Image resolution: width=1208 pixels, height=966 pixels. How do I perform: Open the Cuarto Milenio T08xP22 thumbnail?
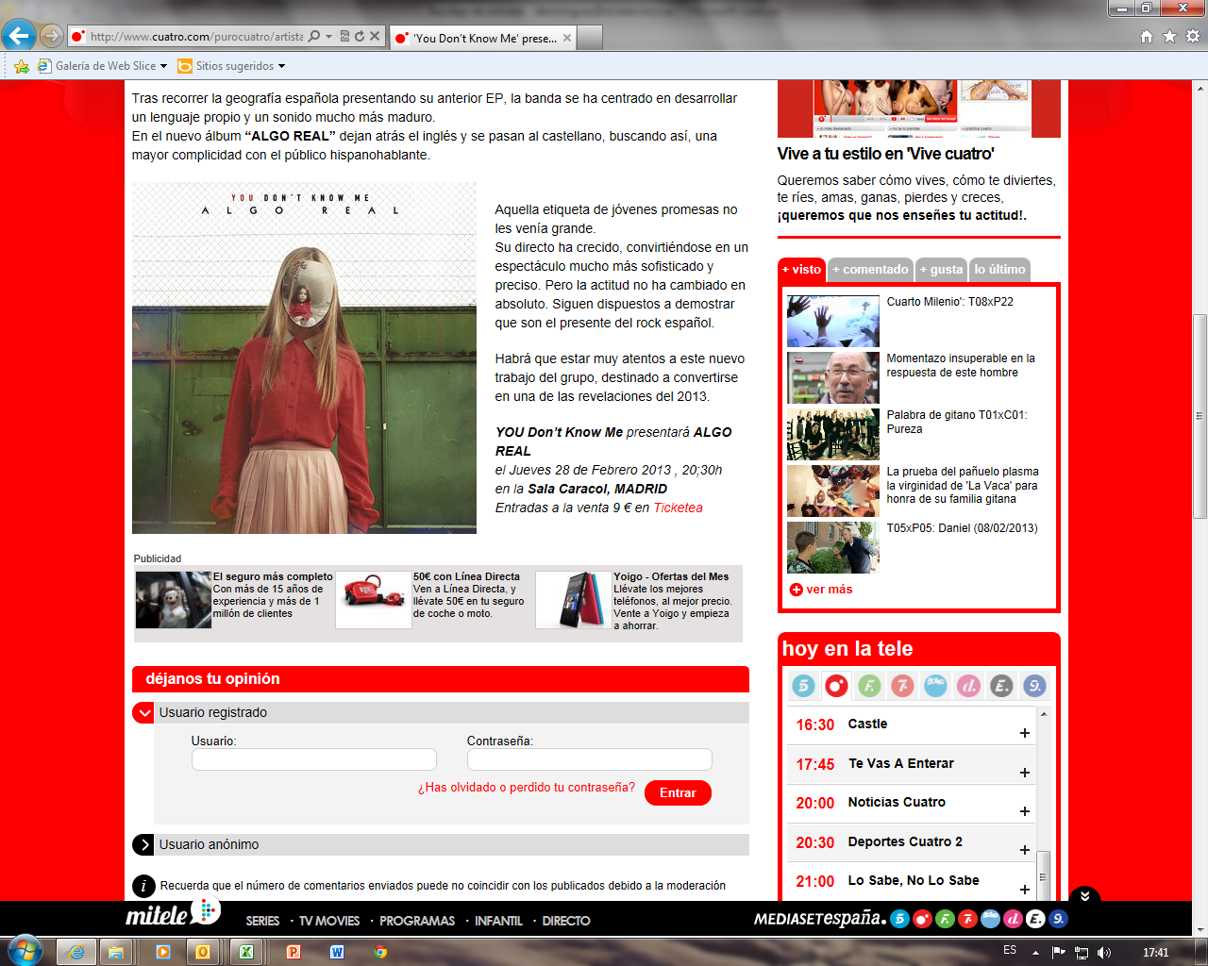click(x=832, y=321)
